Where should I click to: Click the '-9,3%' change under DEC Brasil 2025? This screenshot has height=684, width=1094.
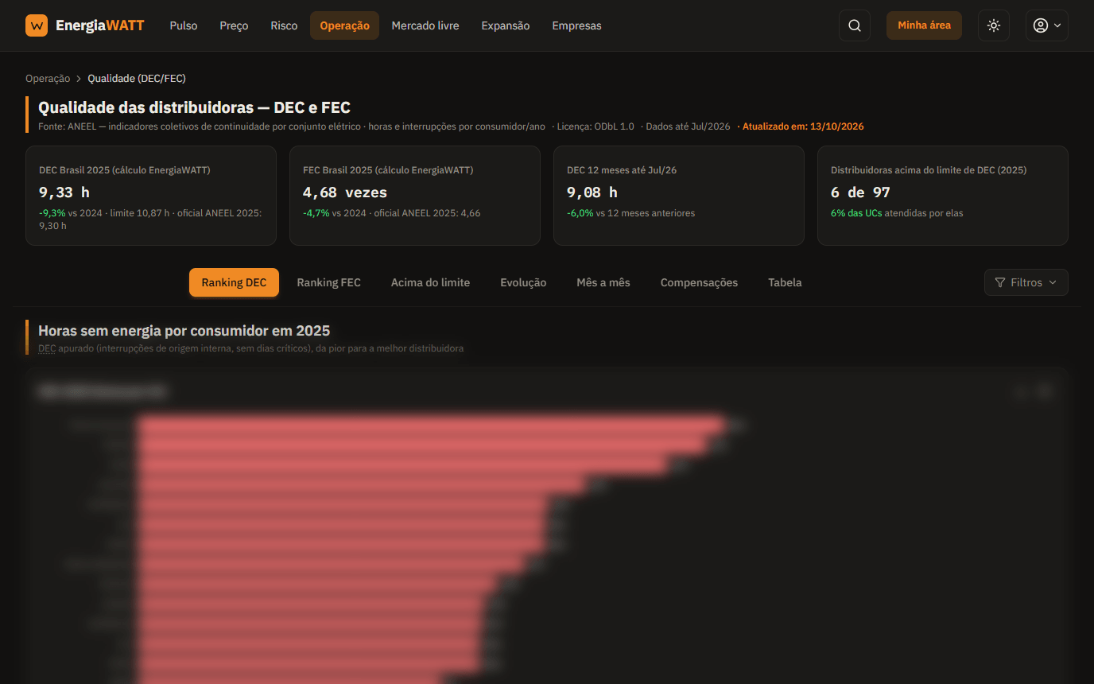coord(52,213)
